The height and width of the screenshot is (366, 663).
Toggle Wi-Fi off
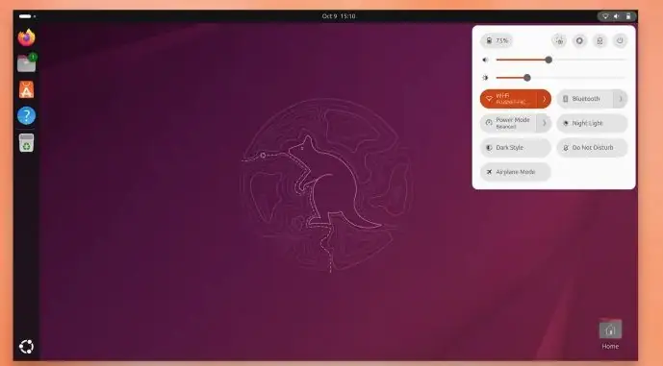509,99
